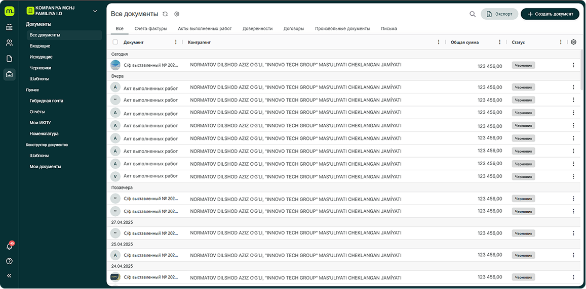This screenshot has width=586, height=289.
Task: Toggle the select-all documents checkbox
Action: [115, 42]
